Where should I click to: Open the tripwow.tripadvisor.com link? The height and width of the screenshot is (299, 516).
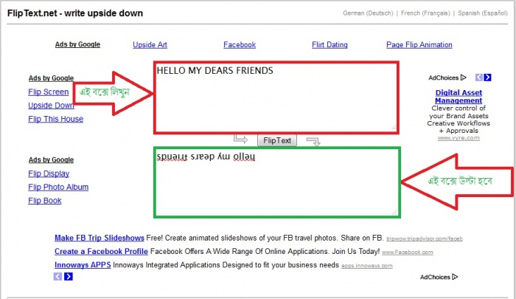pos(425,238)
